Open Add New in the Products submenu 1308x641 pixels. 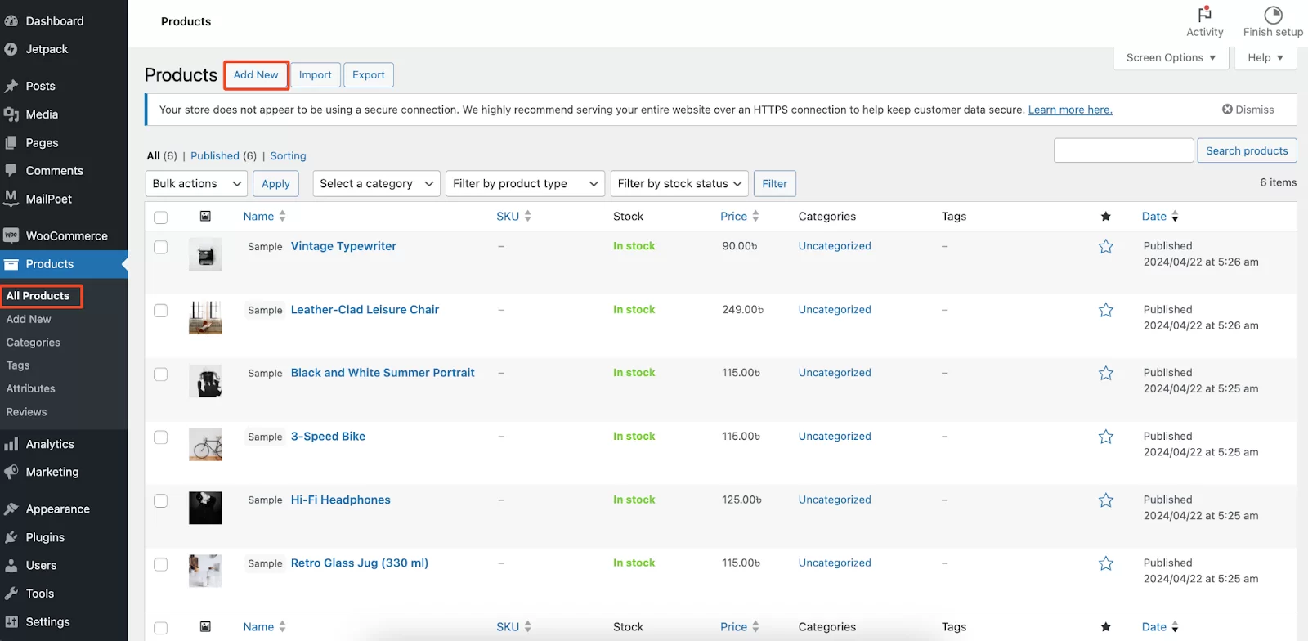(x=29, y=319)
